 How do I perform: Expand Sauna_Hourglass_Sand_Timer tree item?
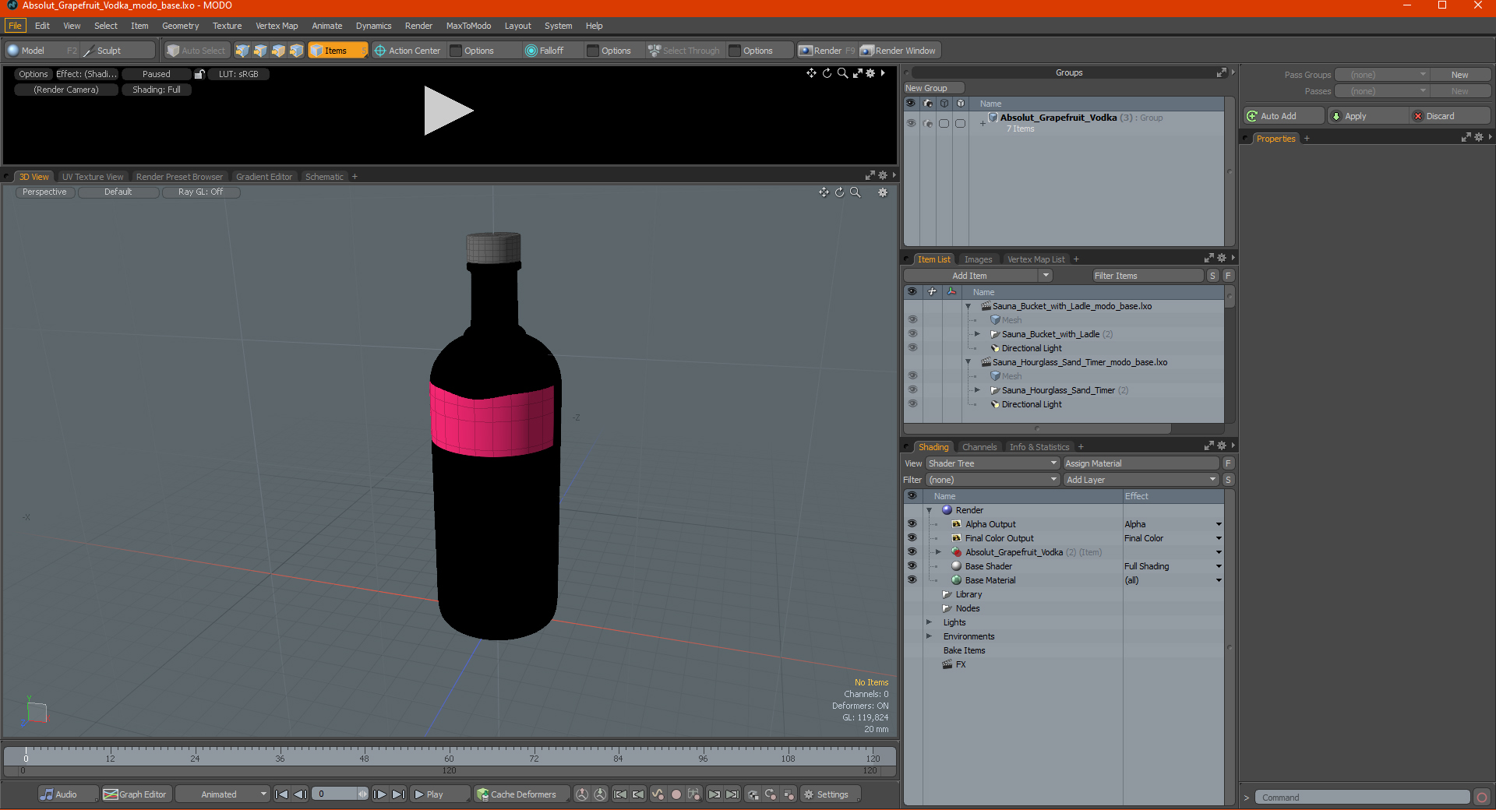[977, 390]
